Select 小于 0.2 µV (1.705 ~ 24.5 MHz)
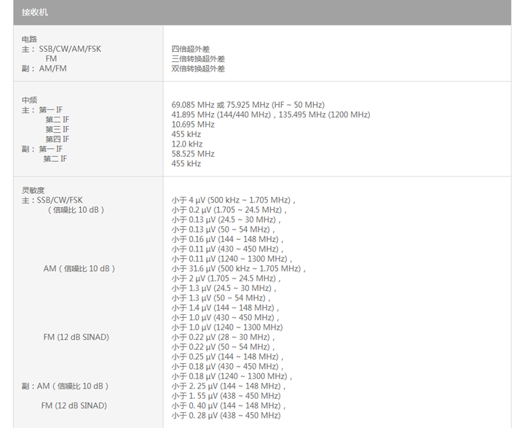Viewport: 517px width, 428px height. [x=229, y=210]
